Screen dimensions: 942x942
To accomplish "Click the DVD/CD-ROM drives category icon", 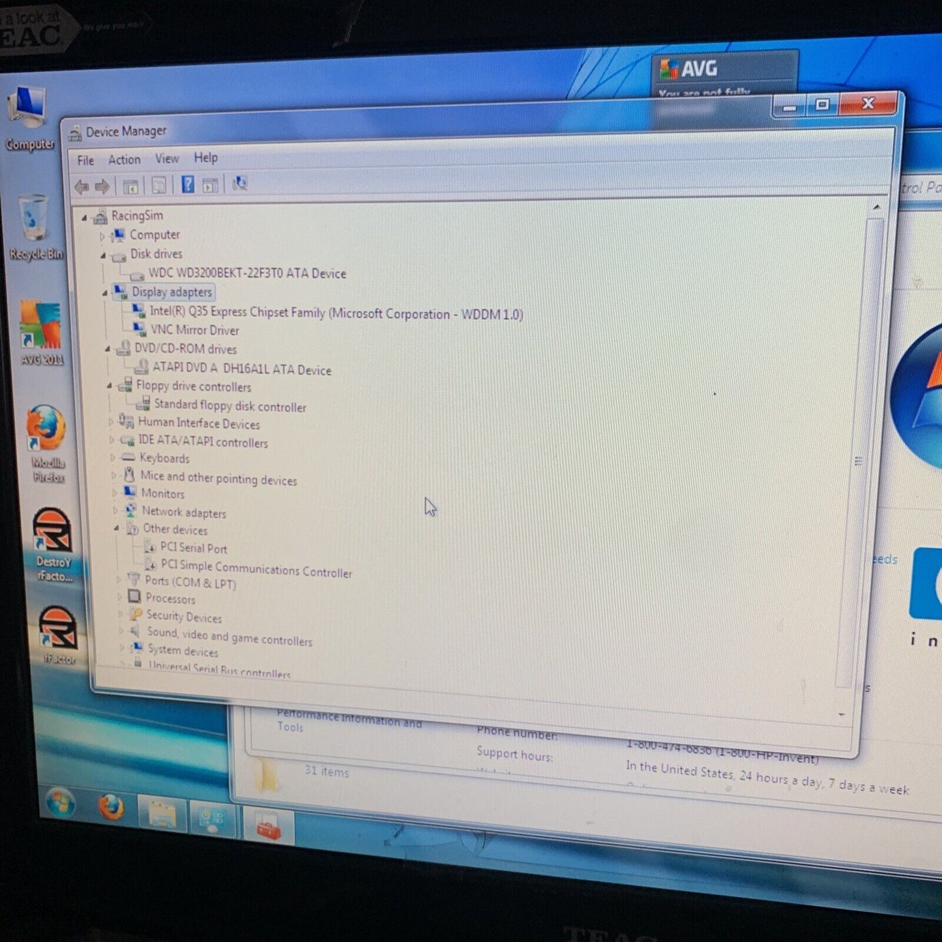I will coord(123,349).
